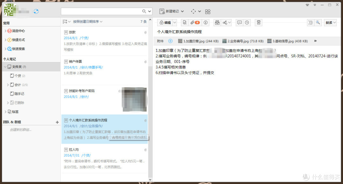This screenshot has width=343, height=184.
Task: Collapse the 文件夹 tree arrow
Action: [5, 67]
